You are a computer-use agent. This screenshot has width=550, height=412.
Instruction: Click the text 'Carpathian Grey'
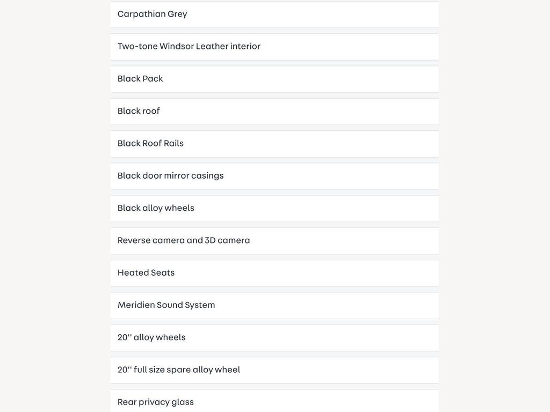click(152, 14)
